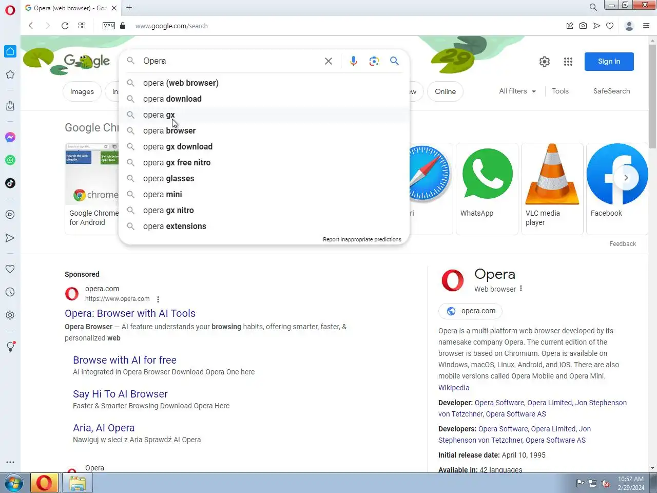
Task: Go to Opera start page home icon
Action: 10,51
